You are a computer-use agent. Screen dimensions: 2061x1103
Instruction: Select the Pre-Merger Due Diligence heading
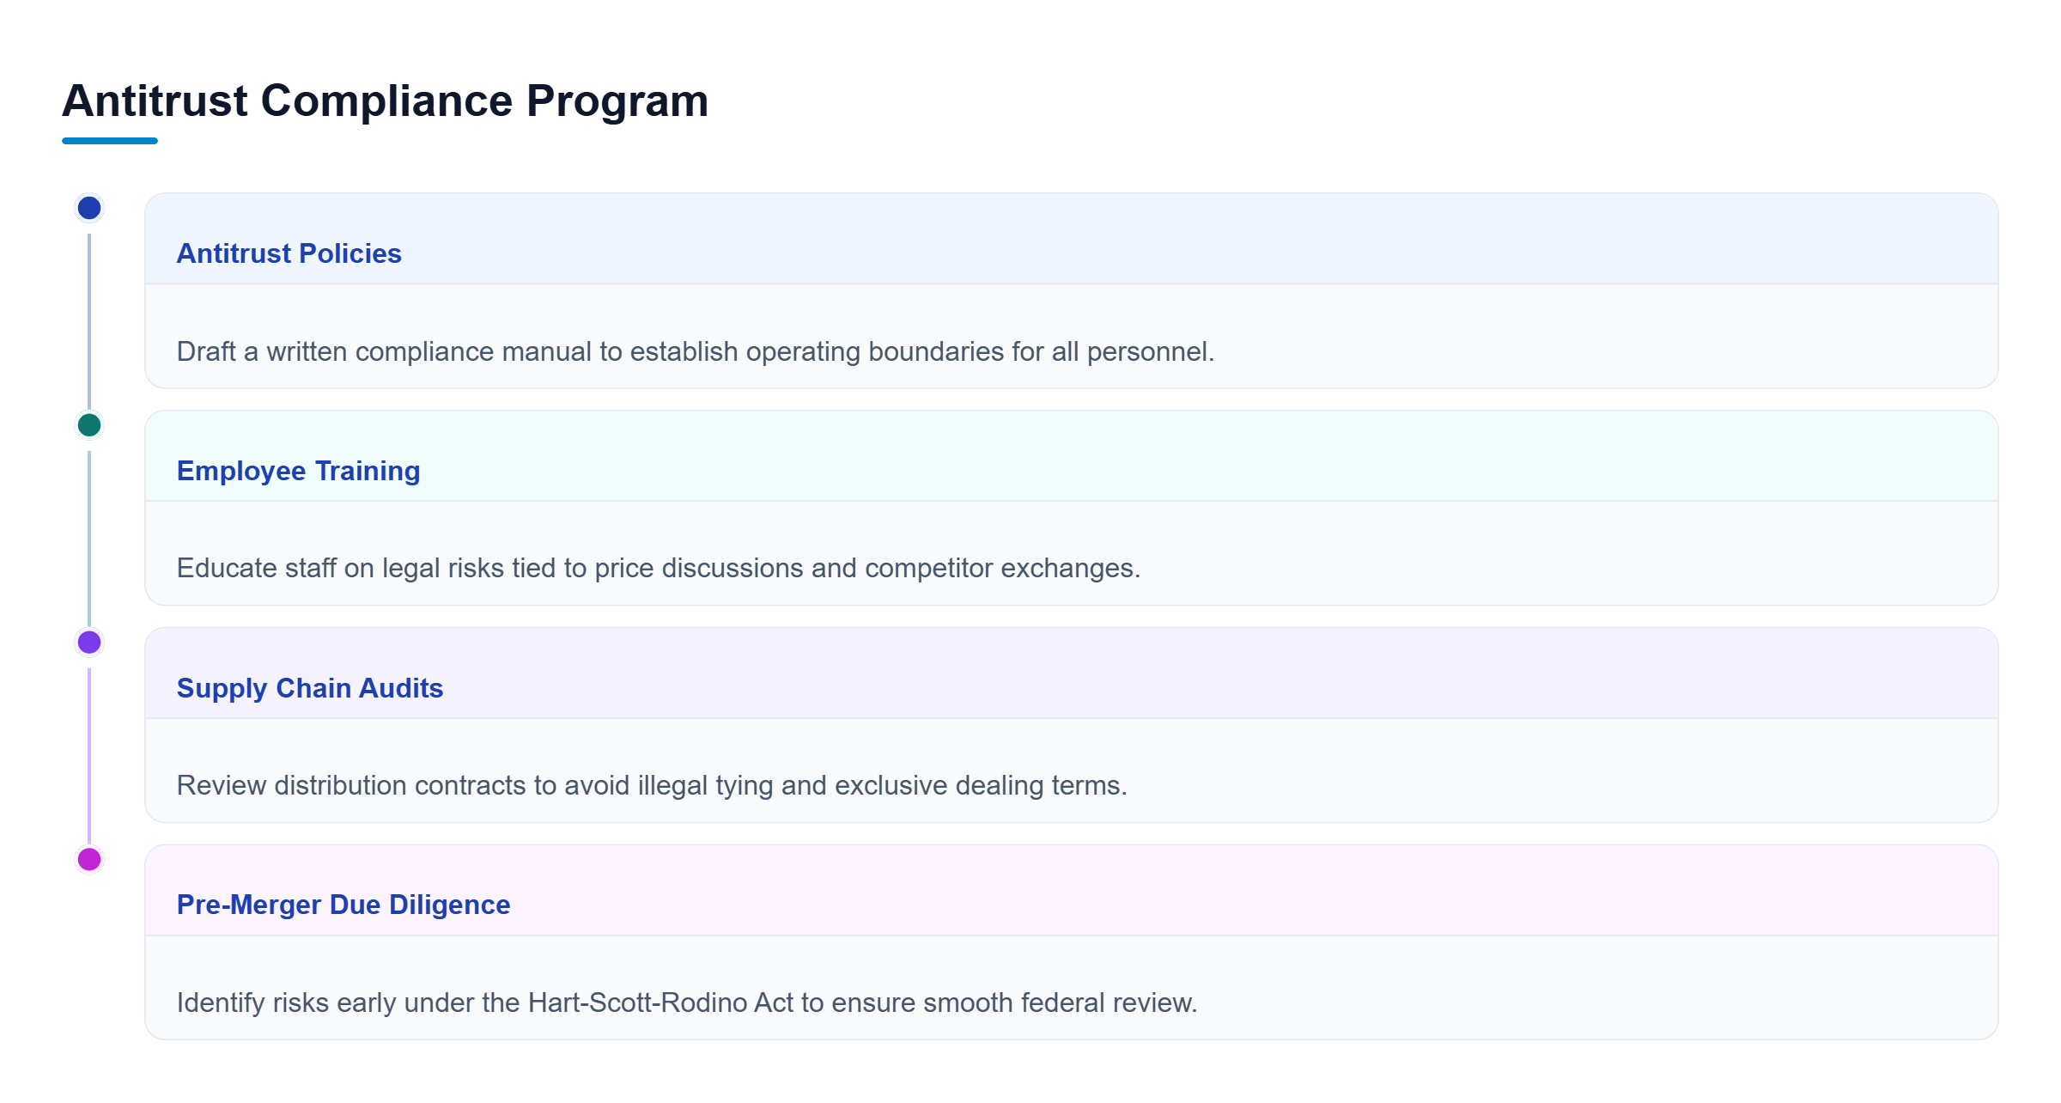click(343, 905)
